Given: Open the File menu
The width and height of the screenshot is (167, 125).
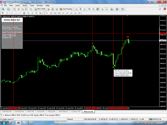Looking at the screenshot, I should point(5,5).
